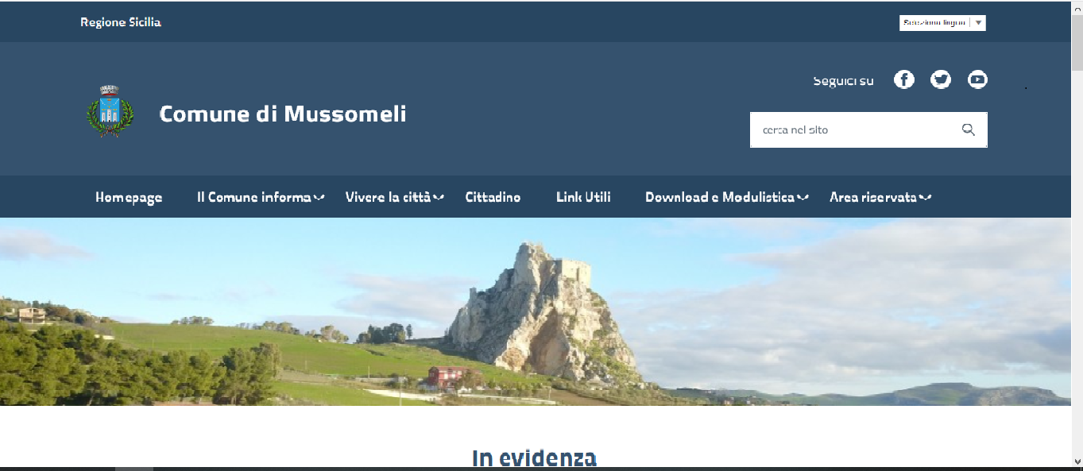Open the Cittadino menu item
1083x471 pixels.
493,197
